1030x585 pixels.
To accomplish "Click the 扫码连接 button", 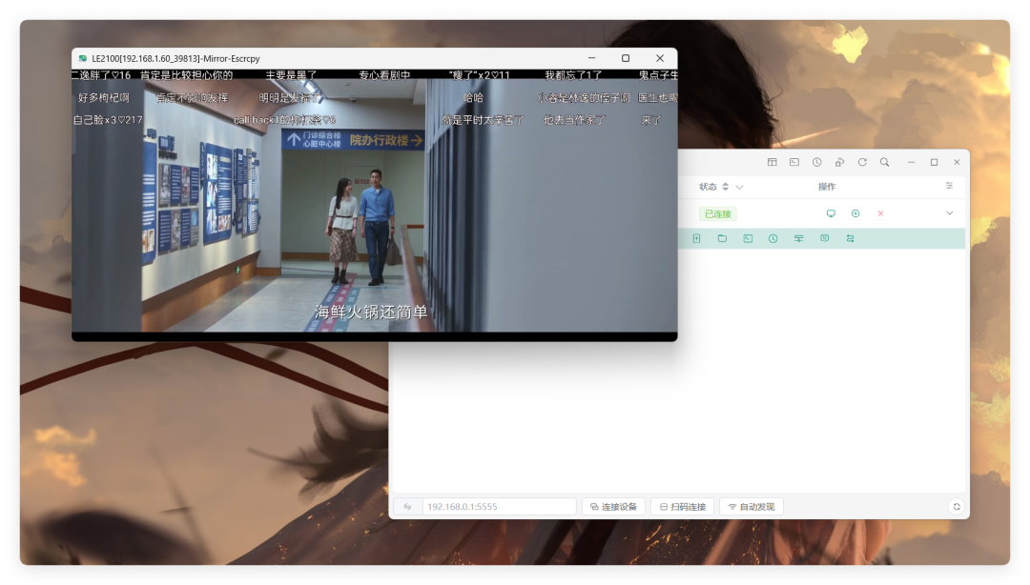I will pos(683,506).
